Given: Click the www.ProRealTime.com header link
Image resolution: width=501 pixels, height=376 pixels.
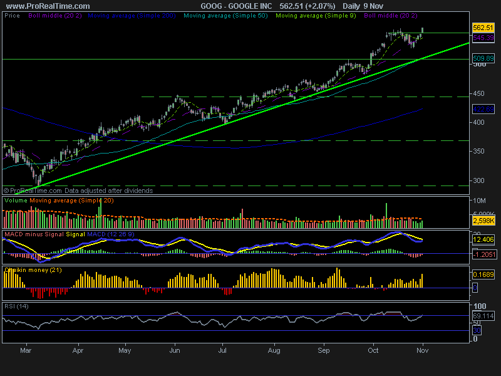Looking at the screenshot, I should tap(48, 6).
